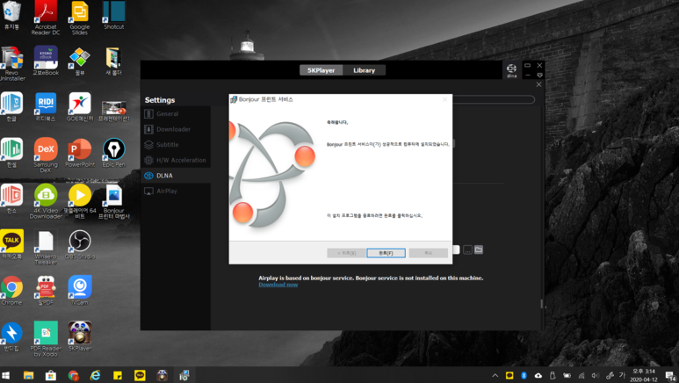
Task: Open the Shotcut desktop icon
Action: tap(114, 16)
